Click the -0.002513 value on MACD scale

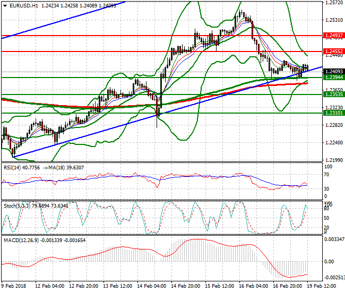(334, 278)
